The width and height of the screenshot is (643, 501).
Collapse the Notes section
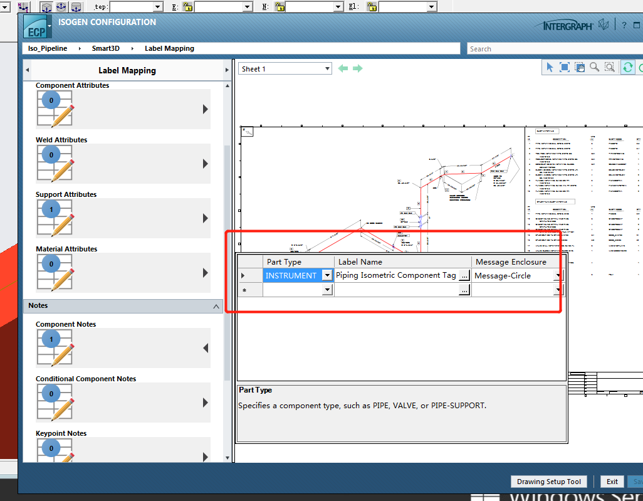[216, 307]
